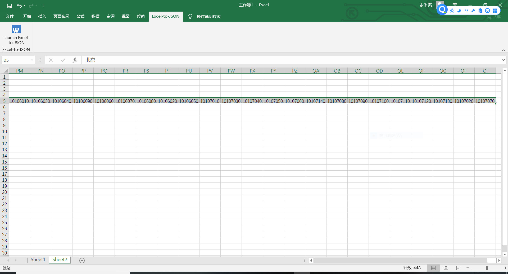Click previous sheet navigation arrow
The height and width of the screenshot is (274, 508).
click(8, 260)
